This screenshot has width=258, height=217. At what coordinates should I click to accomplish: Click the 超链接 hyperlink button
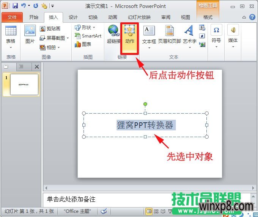tap(113, 34)
